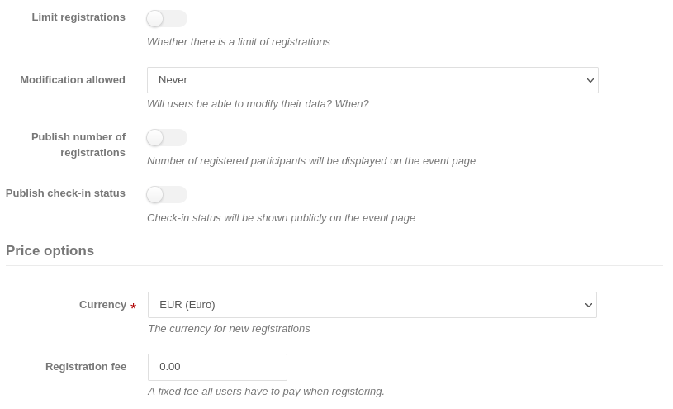This screenshot has width=673, height=409.
Task: Expand the Currency dropdown showing EUR (Euro)
Action: click(372, 305)
